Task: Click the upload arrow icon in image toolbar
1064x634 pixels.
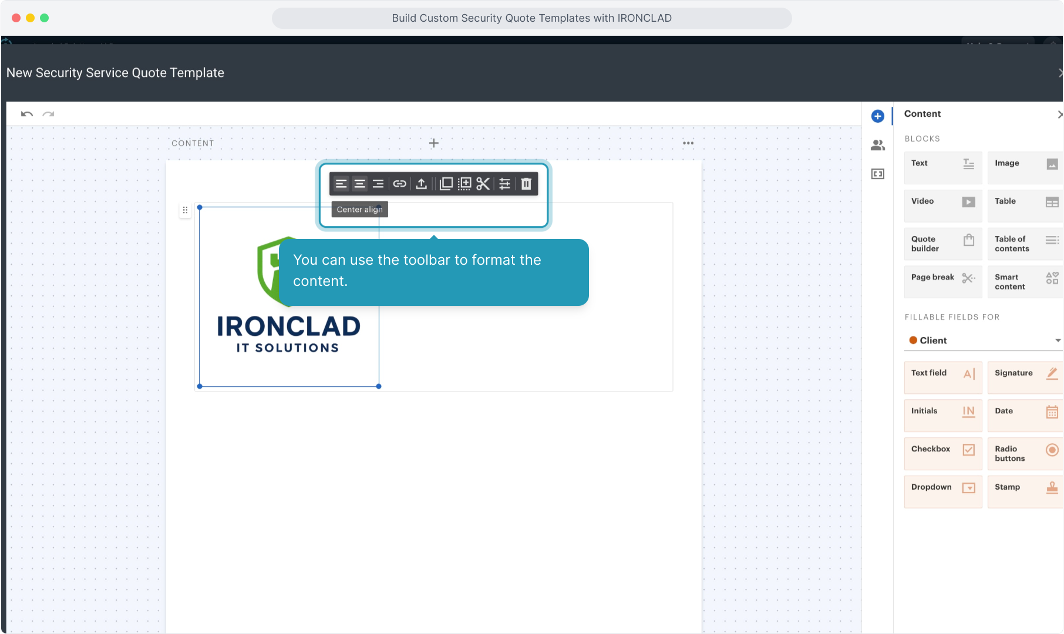Action: point(422,184)
